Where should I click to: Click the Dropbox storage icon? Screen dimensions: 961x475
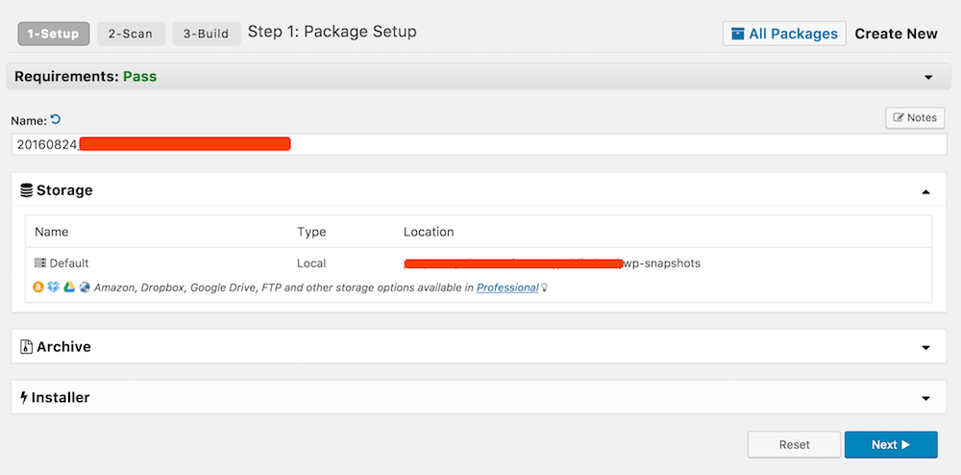click(54, 287)
